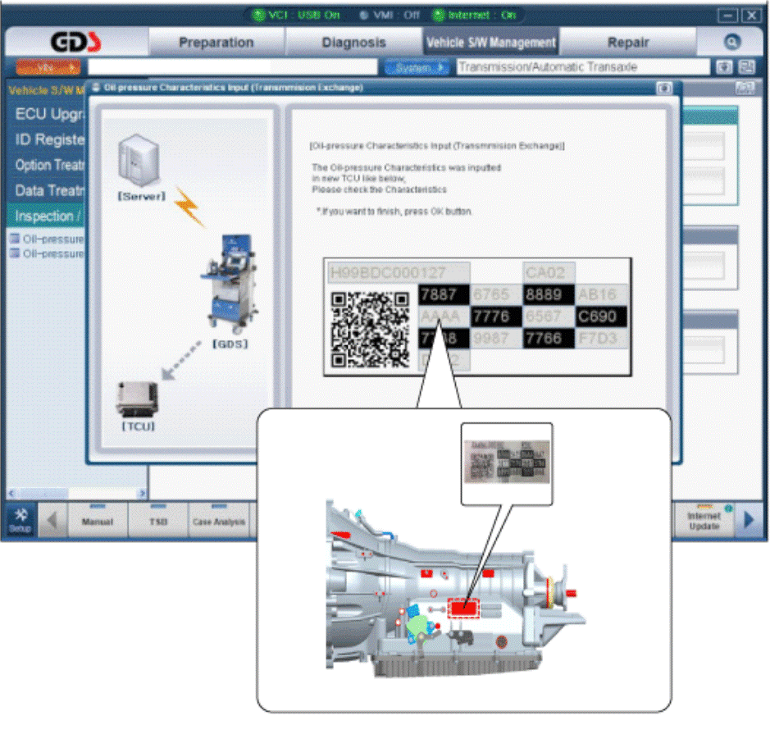Click the orange VIN button
Image resolution: width=770 pixels, height=734 pixels.
click(x=48, y=67)
